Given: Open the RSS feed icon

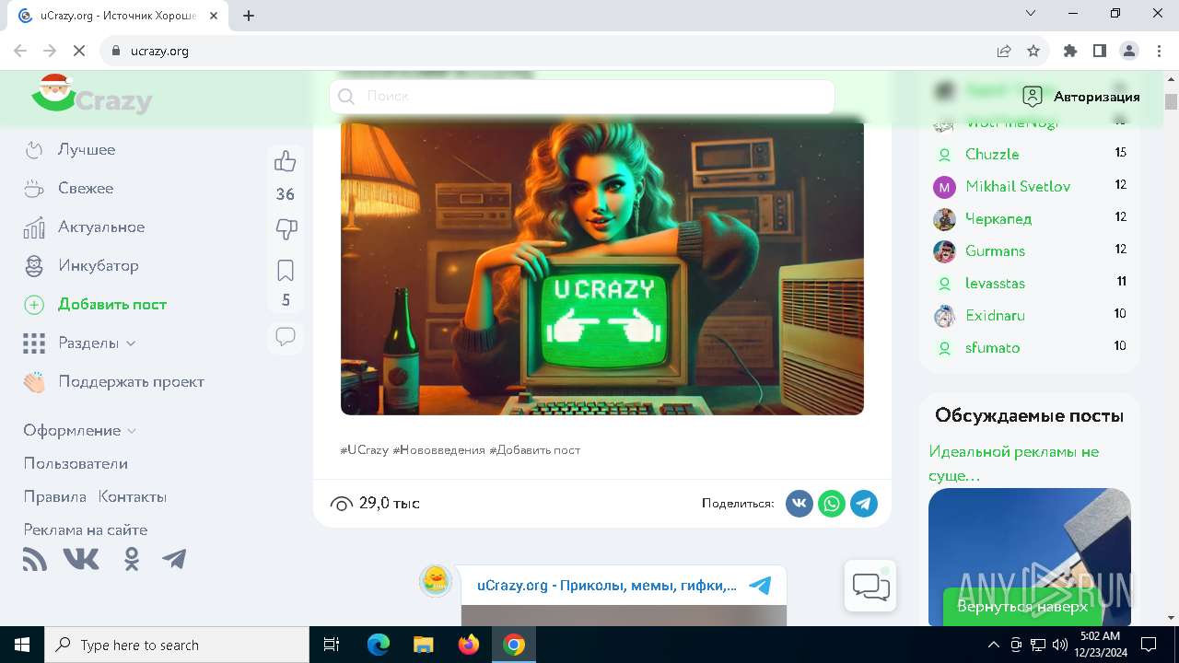Looking at the screenshot, I should (x=35, y=559).
